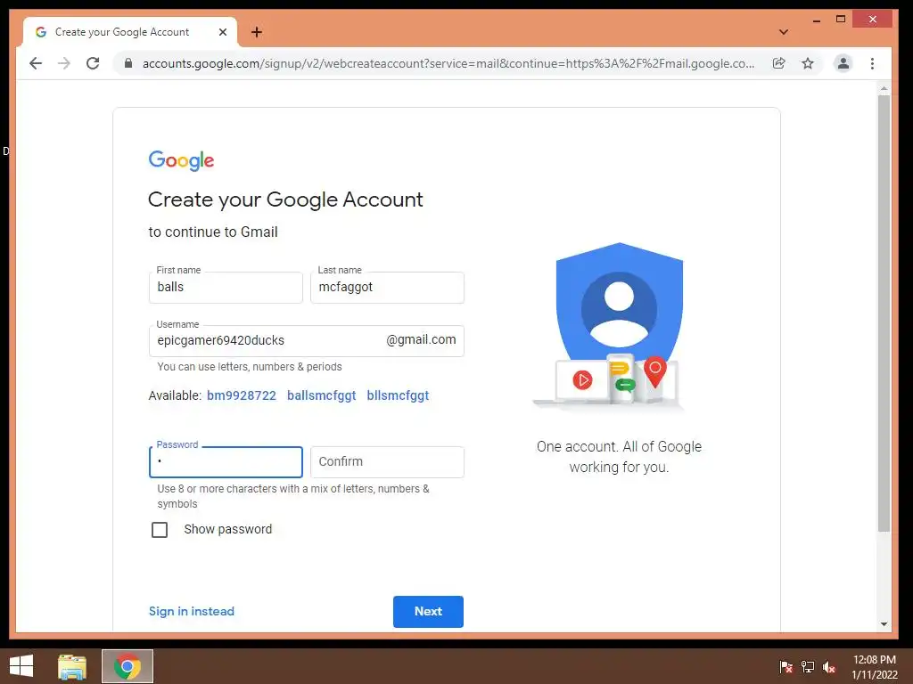Click the 'to continue to Gmail' text
Screen dimensions: 913x684
click(x=213, y=232)
